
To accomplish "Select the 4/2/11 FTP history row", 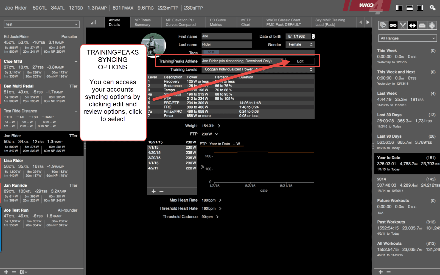I will [172, 168].
